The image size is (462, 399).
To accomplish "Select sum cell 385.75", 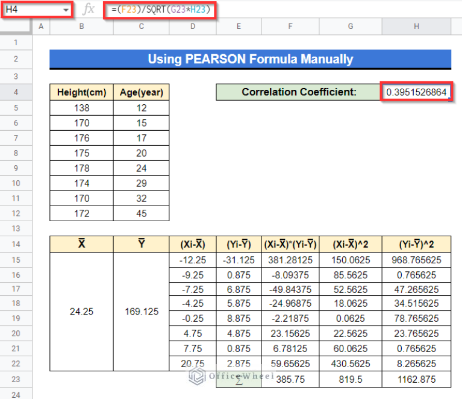I will 290,379.
